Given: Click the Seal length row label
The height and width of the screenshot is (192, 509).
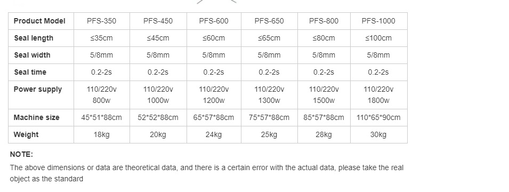Looking at the screenshot, I should (41, 38).
